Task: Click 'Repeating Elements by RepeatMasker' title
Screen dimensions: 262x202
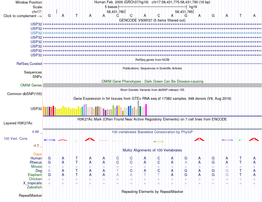Action: coord(152,191)
